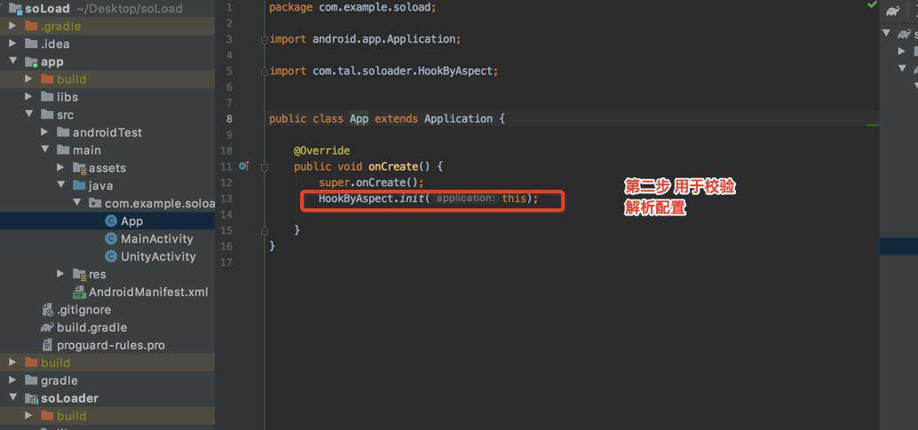Click line number 8 in the gutter
This screenshot has width=918, height=430.
click(x=229, y=119)
